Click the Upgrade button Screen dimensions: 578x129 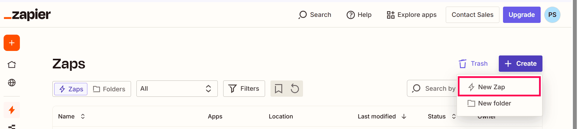tap(522, 15)
